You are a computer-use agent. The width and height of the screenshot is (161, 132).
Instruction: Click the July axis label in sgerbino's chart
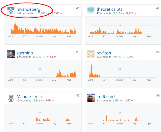pos(54,80)
